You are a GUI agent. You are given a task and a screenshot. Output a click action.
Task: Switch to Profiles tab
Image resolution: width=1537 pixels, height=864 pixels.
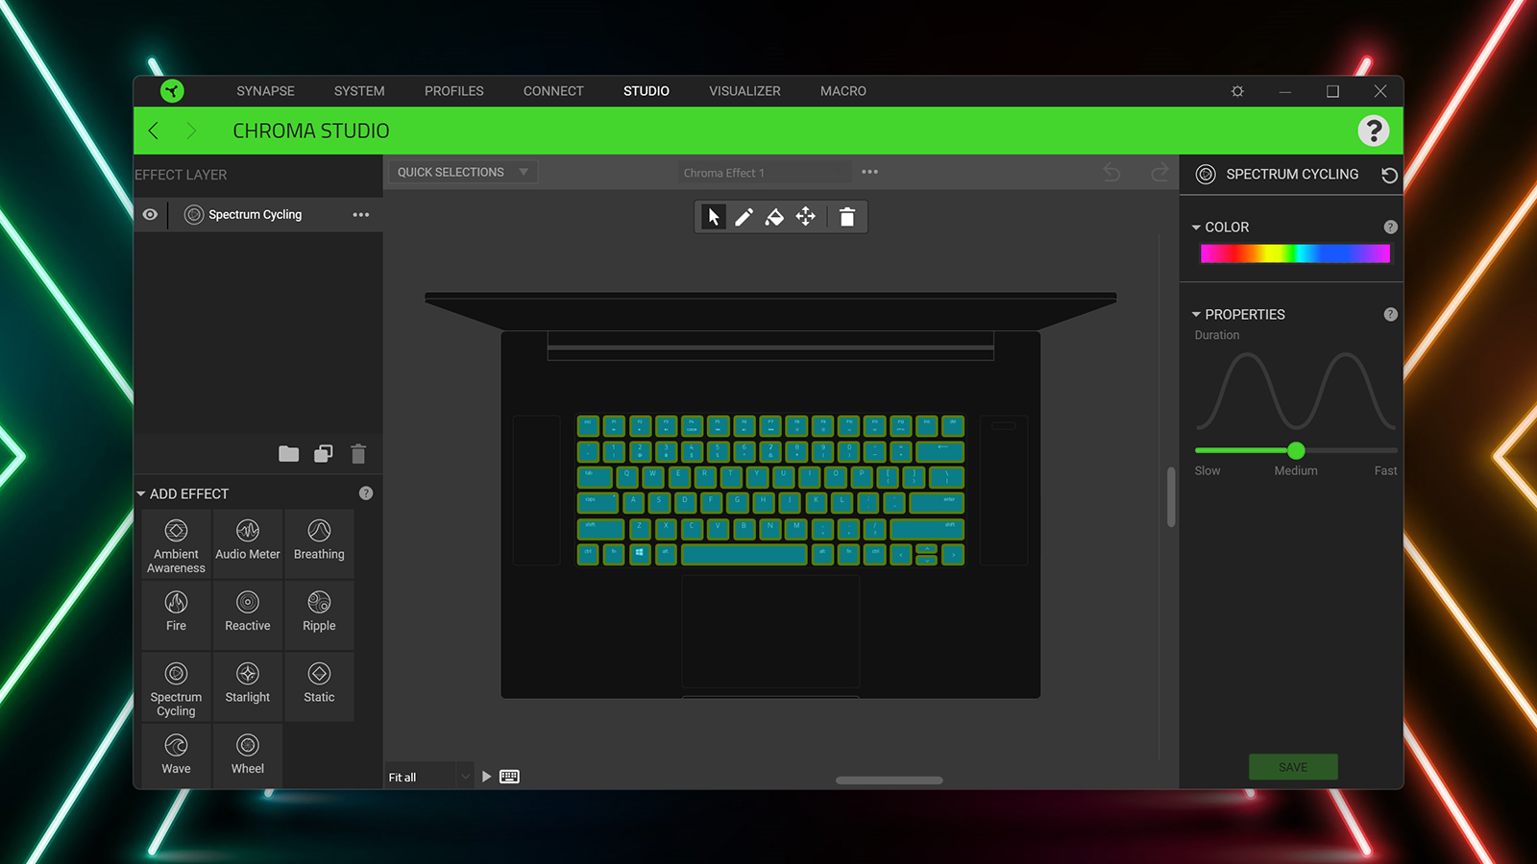point(454,91)
